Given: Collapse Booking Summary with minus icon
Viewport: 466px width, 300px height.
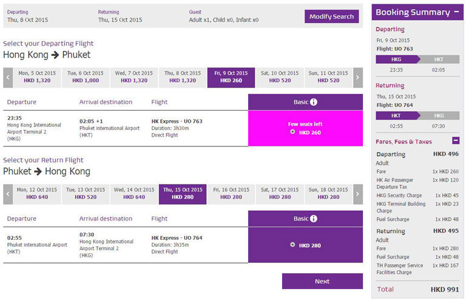Looking at the screenshot, I should tap(456, 12).
